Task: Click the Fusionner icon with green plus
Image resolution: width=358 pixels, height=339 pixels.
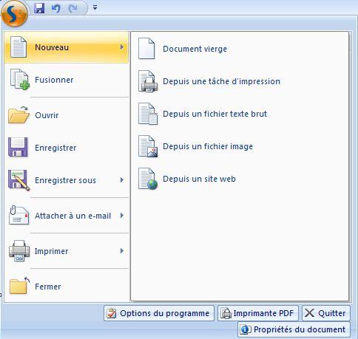Action: pos(19,80)
